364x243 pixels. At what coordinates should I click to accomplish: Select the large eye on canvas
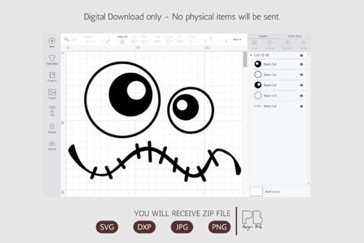coord(122,100)
